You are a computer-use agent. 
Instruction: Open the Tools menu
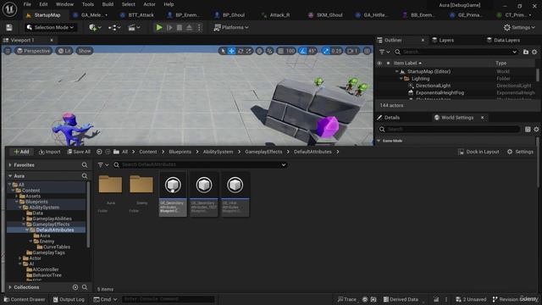[x=88, y=4]
